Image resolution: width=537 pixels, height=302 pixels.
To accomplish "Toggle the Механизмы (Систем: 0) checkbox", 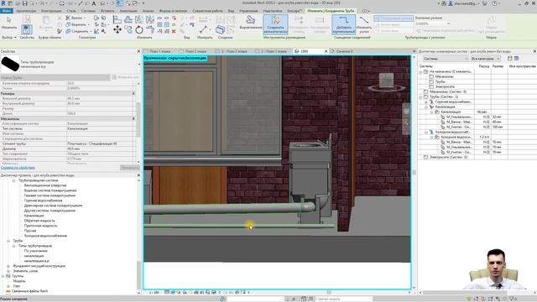I will 425,91.
